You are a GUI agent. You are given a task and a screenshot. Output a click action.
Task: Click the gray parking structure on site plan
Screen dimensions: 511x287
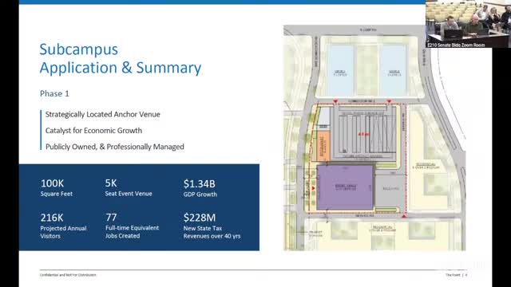(x=364, y=133)
